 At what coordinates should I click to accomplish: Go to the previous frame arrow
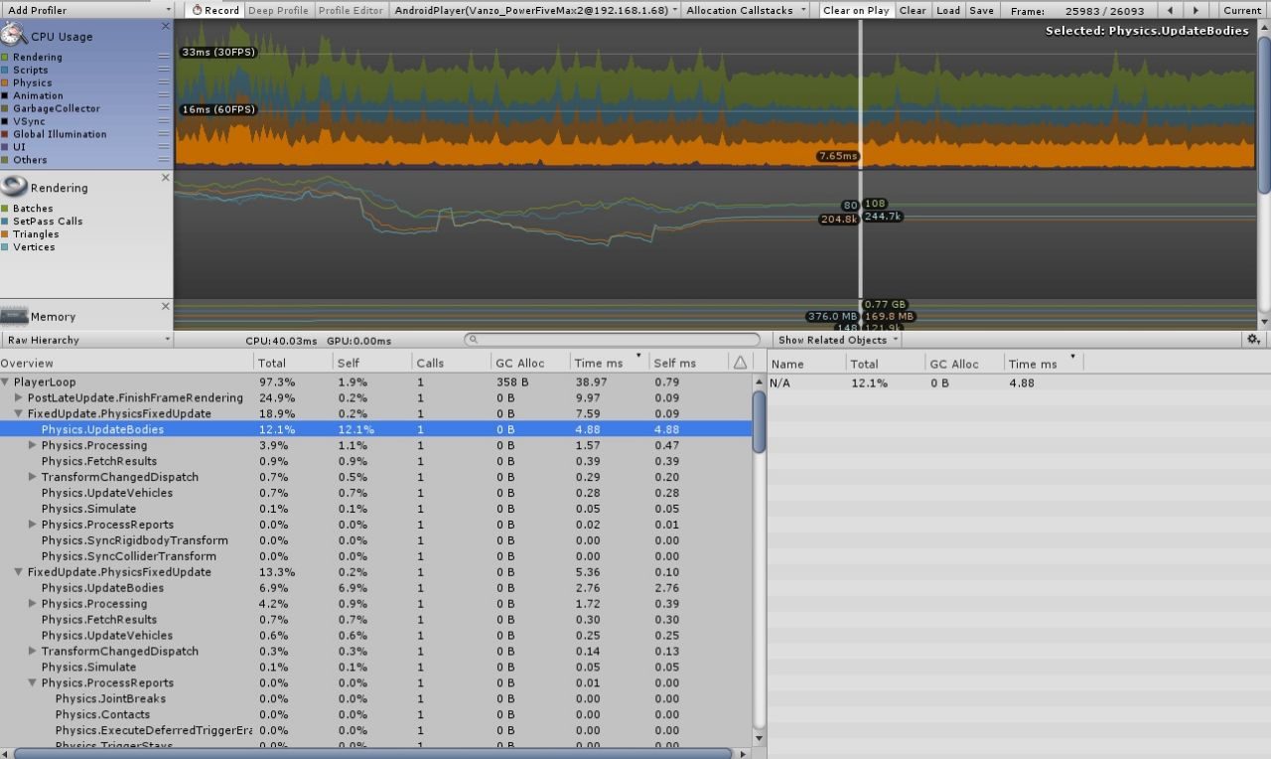click(x=1171, y=10)
